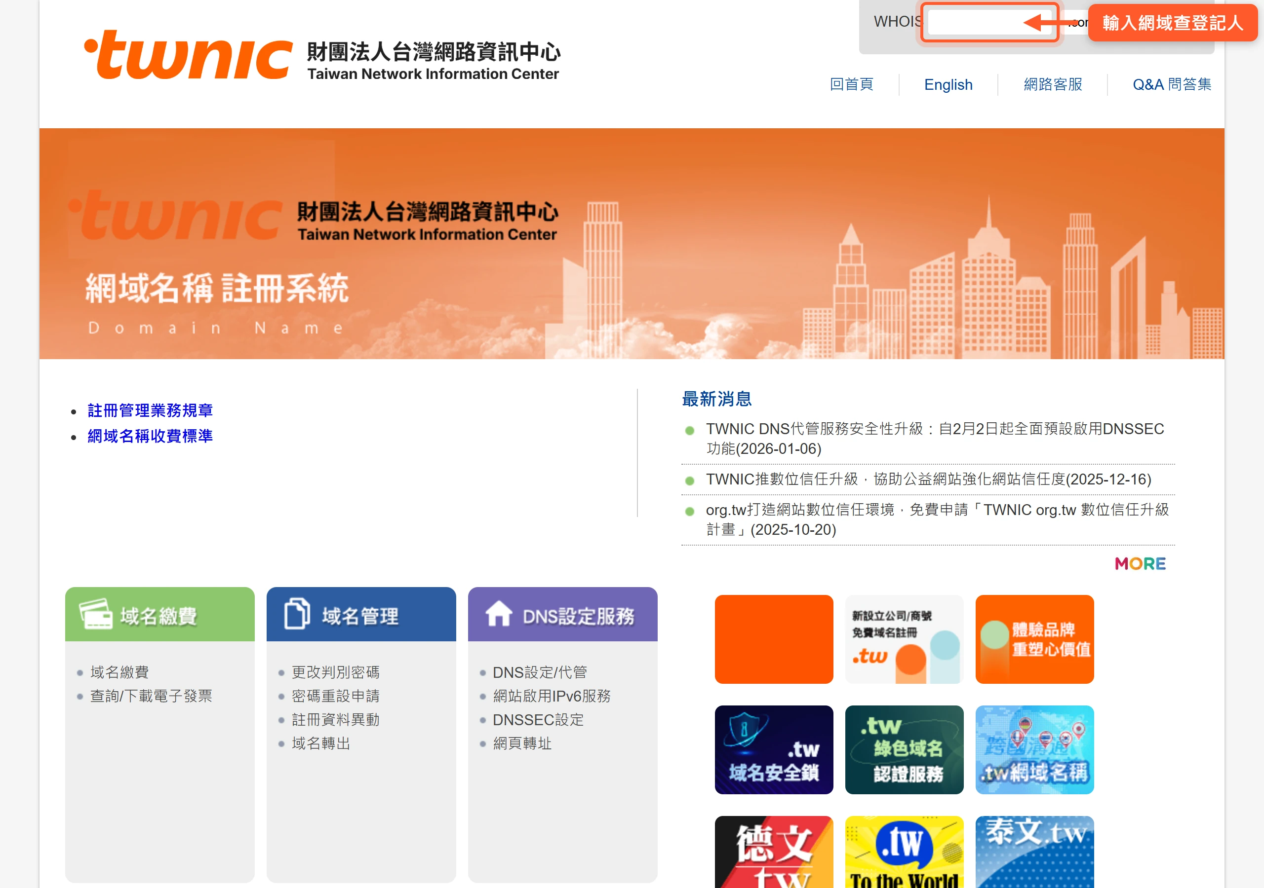Screen dimensions: 1264x888
Task: Open 體驗品牌 重塑心價值 banner
Action: 1034,639
